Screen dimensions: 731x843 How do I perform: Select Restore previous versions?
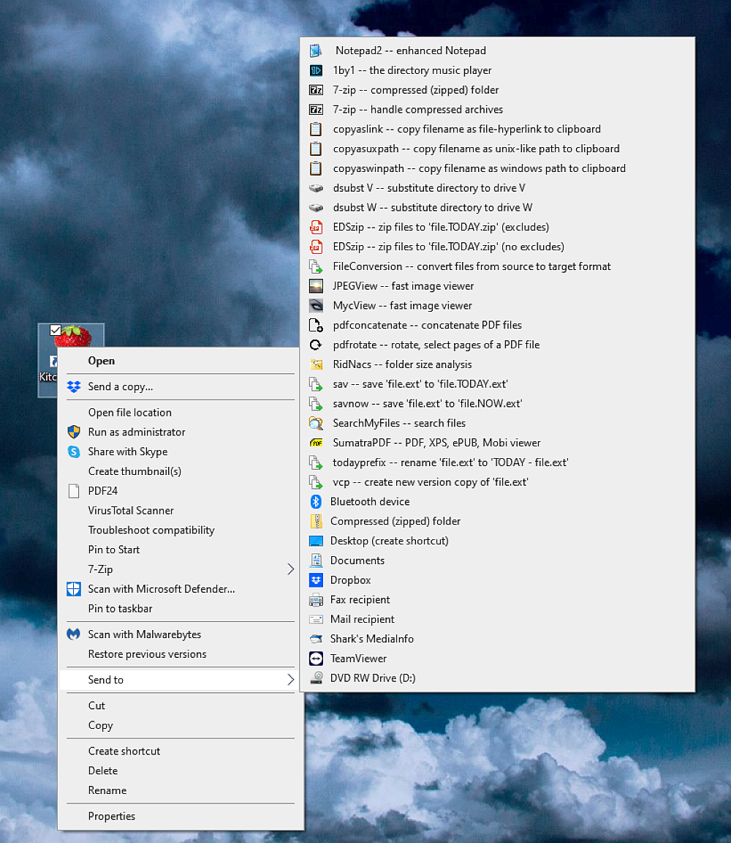click(x=181, y=654)
